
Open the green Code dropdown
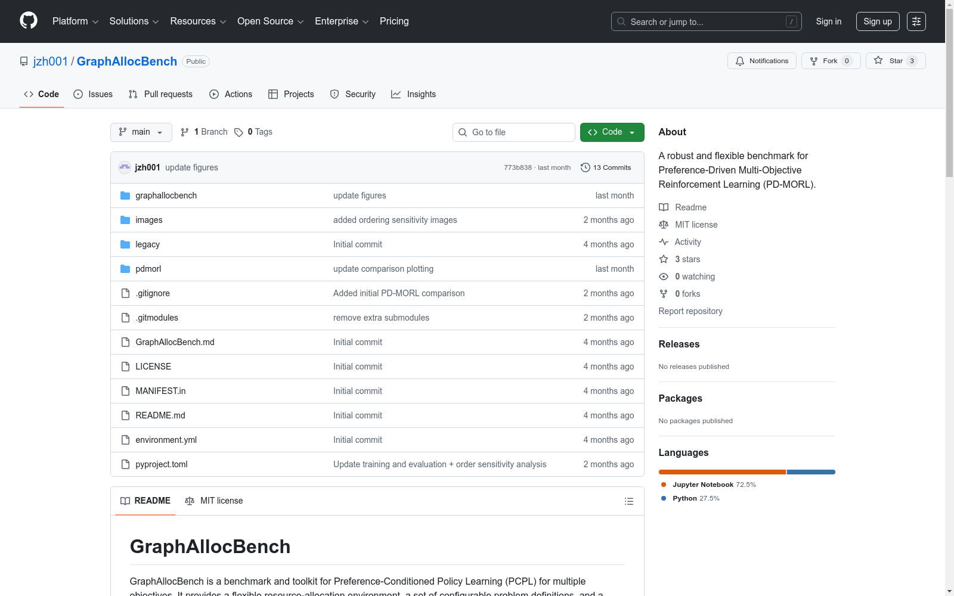pyautogui.click(x=612, y=132)
